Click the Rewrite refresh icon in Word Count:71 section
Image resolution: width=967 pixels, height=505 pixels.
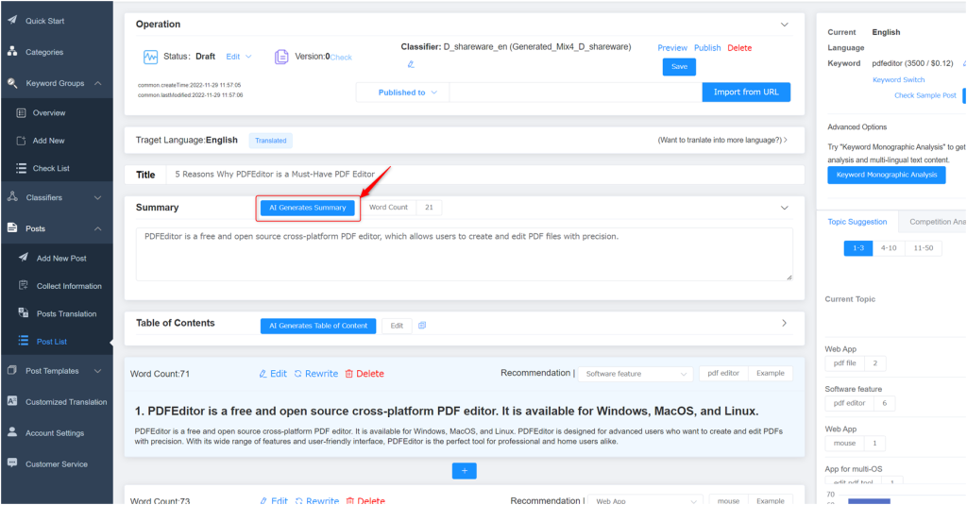click(297, 374)
